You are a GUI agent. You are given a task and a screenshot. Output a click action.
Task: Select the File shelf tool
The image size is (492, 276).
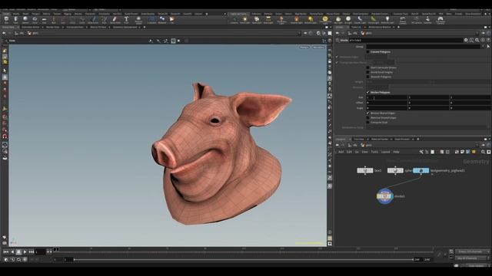(x=172, y=20)
